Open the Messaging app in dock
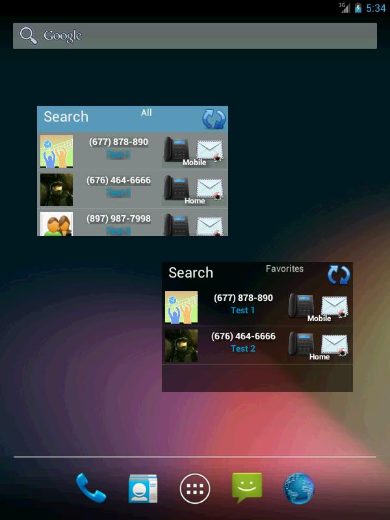The image size is (390, 520). [247, 488]
